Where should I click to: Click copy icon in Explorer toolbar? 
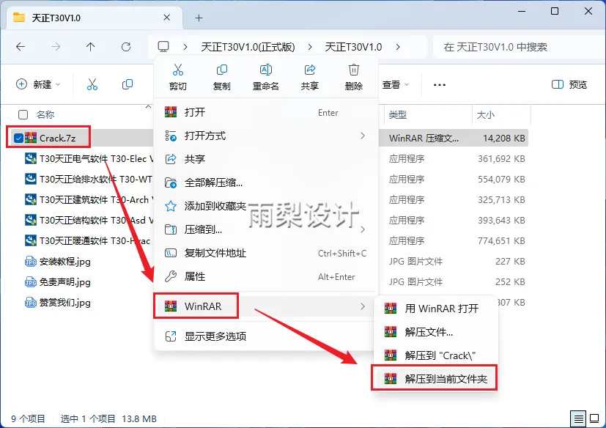(x=128, y=84)
